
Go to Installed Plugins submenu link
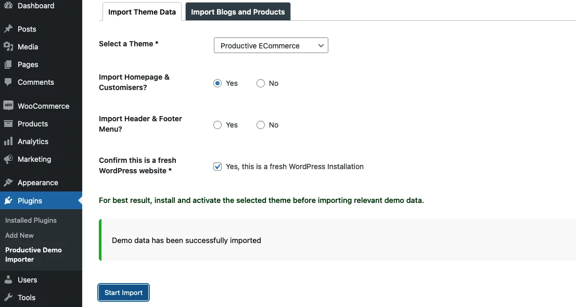[x=31, y=220]
